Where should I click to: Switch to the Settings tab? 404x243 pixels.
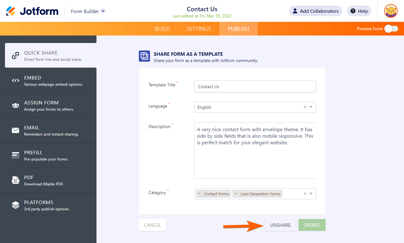click(x=199, y=29)
